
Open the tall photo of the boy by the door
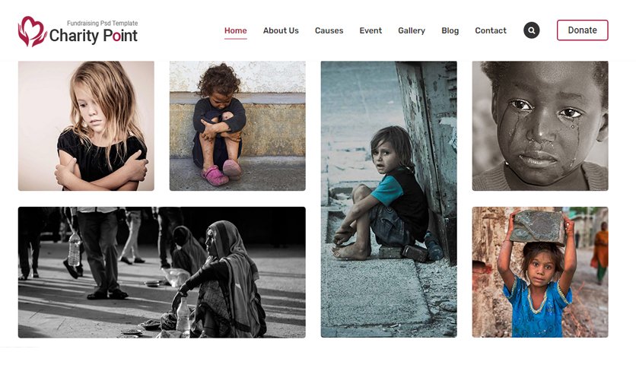(x=389, y=199)
